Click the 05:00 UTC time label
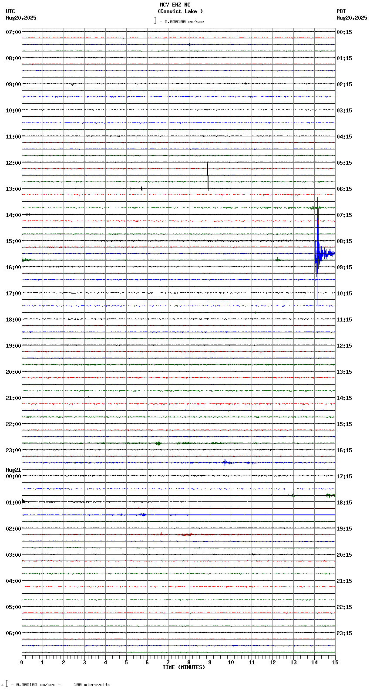Image resolution: width=370 pixels, height=690 pixels. (13, 607)
